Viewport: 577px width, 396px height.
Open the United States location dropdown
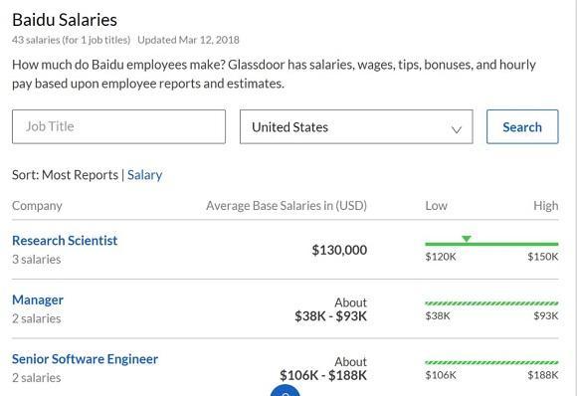[x=356, y=126]
